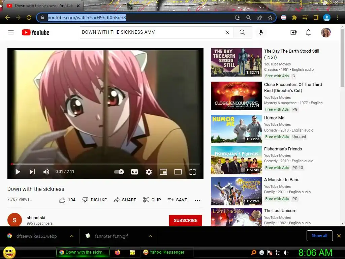Expand options for f1nn5ter-f1nn.gif download

click(x=150, y=236)
